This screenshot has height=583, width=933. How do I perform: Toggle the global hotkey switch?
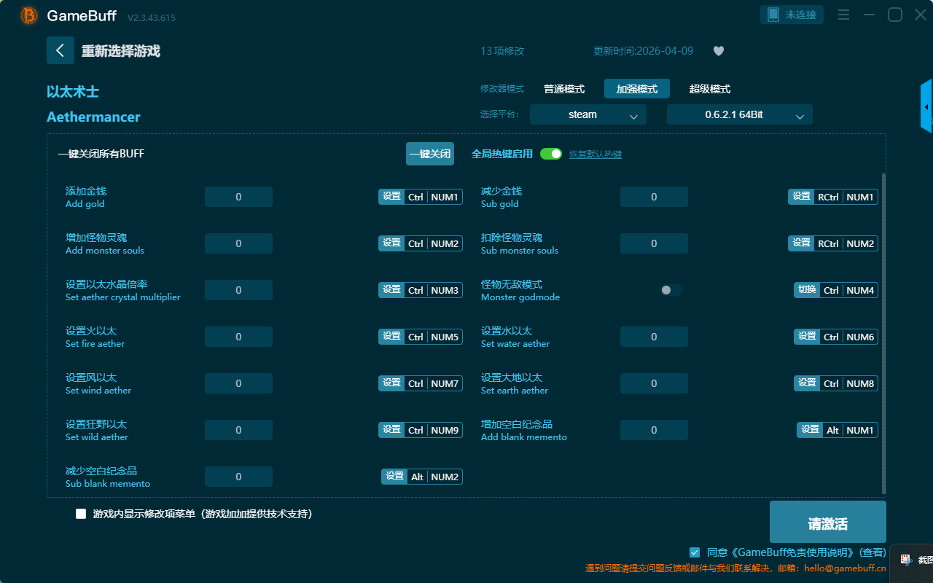click(x=551, y=154)
